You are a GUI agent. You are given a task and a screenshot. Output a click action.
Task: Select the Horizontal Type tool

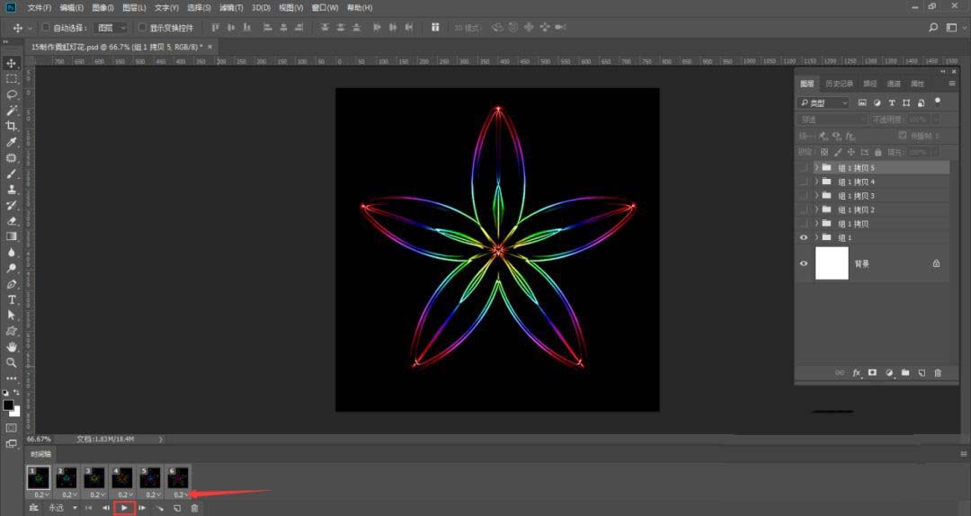[x=11, y=300]
